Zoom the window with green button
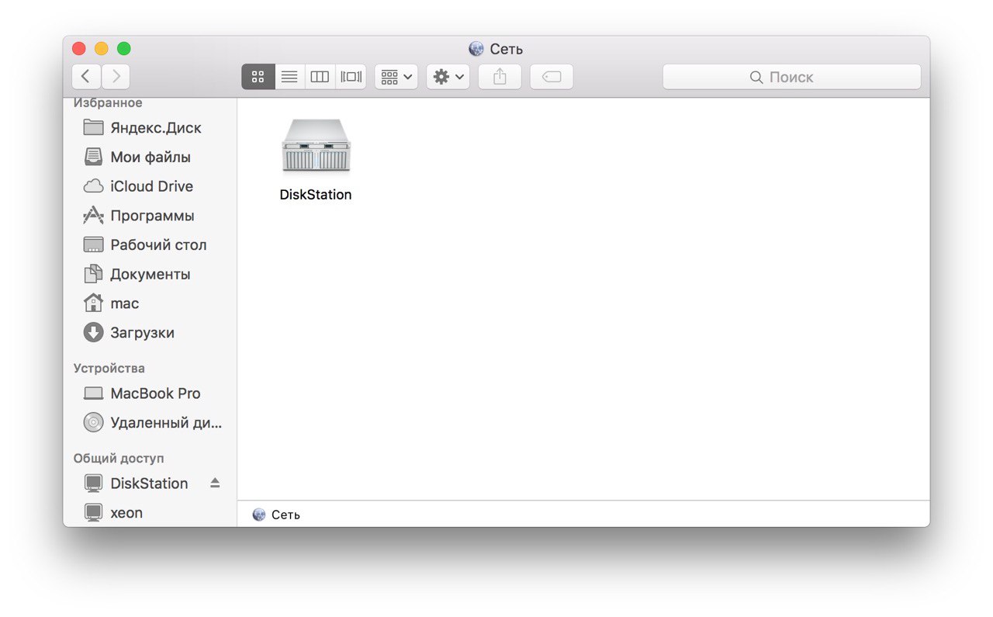This screenshot has width=993, height=617. [x=124, y=49]
